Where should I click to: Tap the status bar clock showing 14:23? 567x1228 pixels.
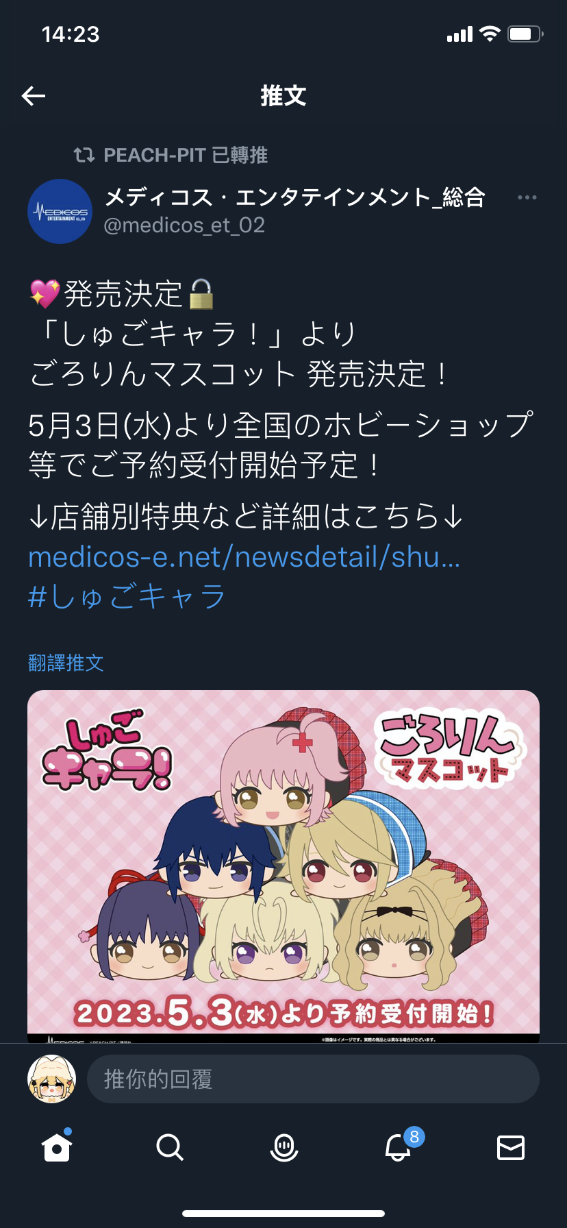click(71, 34)
